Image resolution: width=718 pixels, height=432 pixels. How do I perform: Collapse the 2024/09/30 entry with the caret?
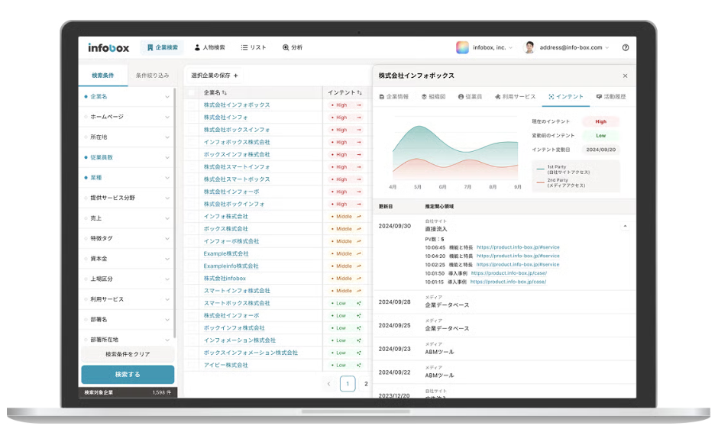point(625,226)
